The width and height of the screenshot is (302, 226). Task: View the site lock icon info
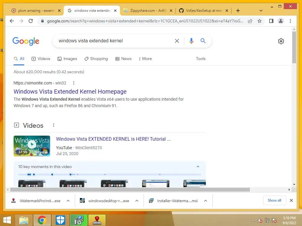click(x=42, y=21)
